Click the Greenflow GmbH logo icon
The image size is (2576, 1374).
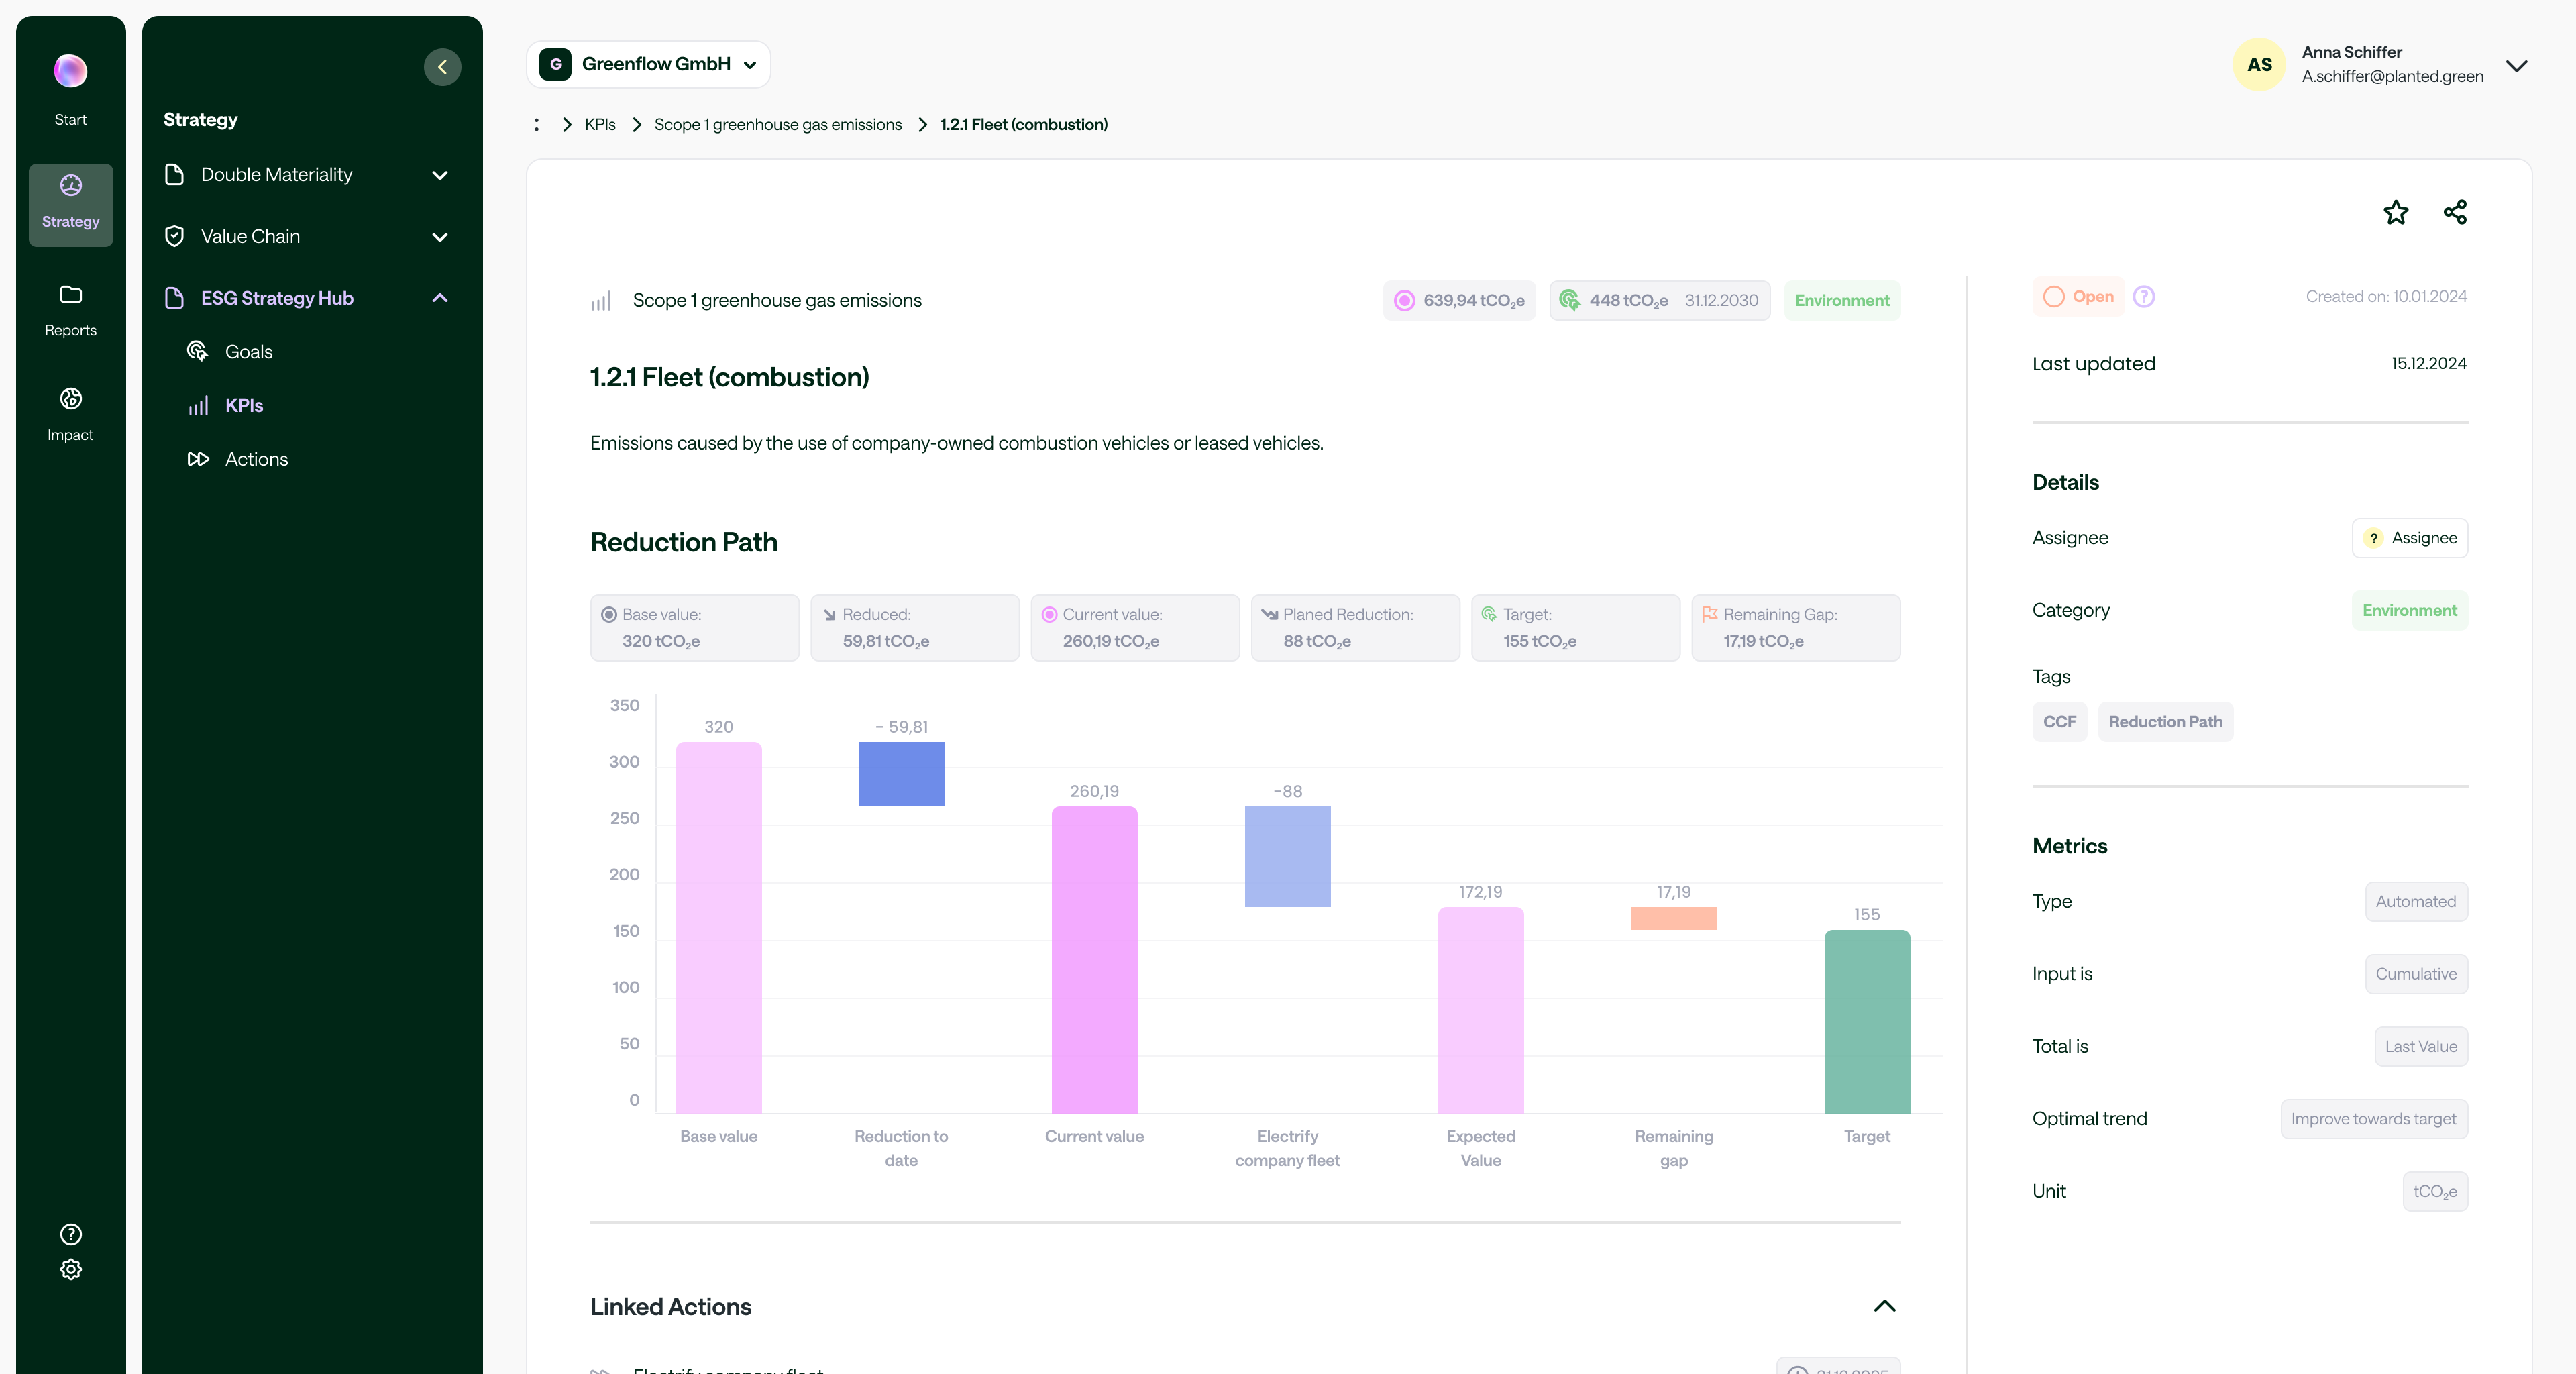(x=555, y=64)
